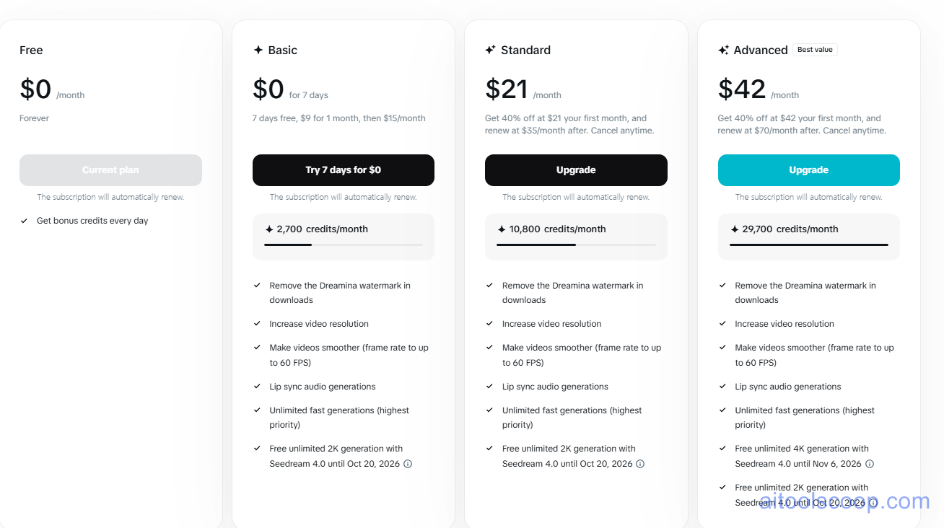Click Upgrade on the Standard plan
Image resolution: width=944 pixels, height=528 pixels.
(576, 170)
